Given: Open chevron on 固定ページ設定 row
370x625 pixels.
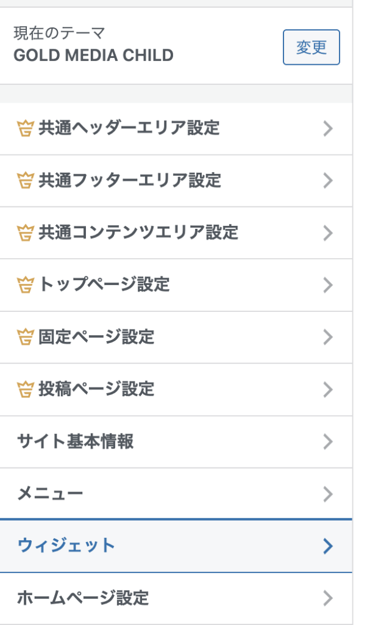Looking at the screenshot, I should (x=328, y=337).
